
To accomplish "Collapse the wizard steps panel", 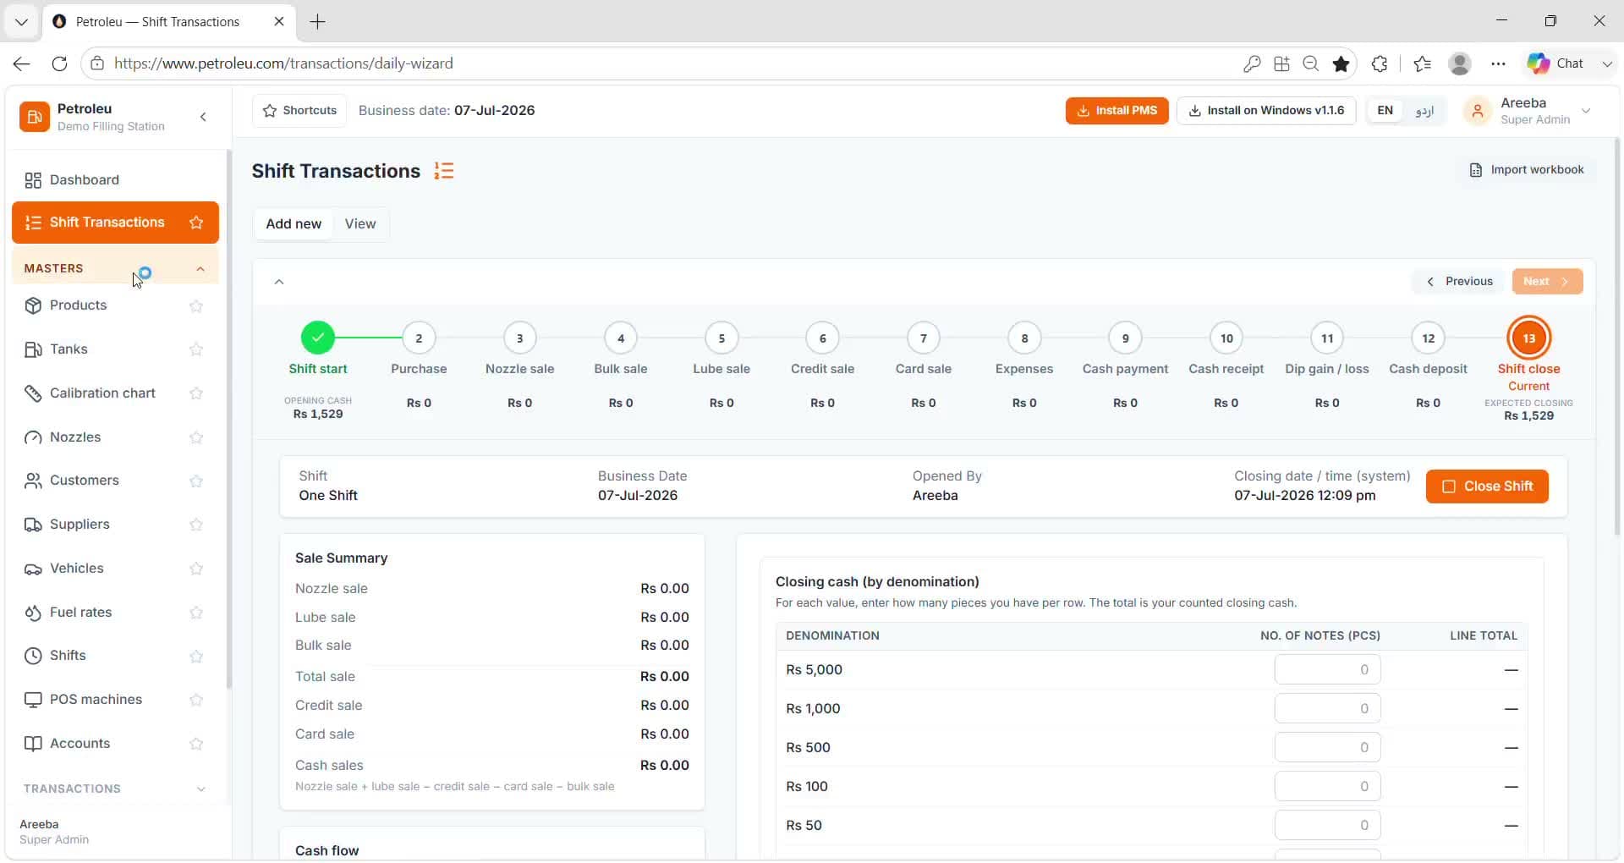I will click(279, 282).
